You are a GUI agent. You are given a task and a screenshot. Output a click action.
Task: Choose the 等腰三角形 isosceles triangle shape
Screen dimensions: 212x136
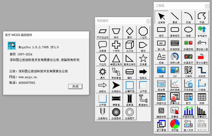click(x=116, y=59)
